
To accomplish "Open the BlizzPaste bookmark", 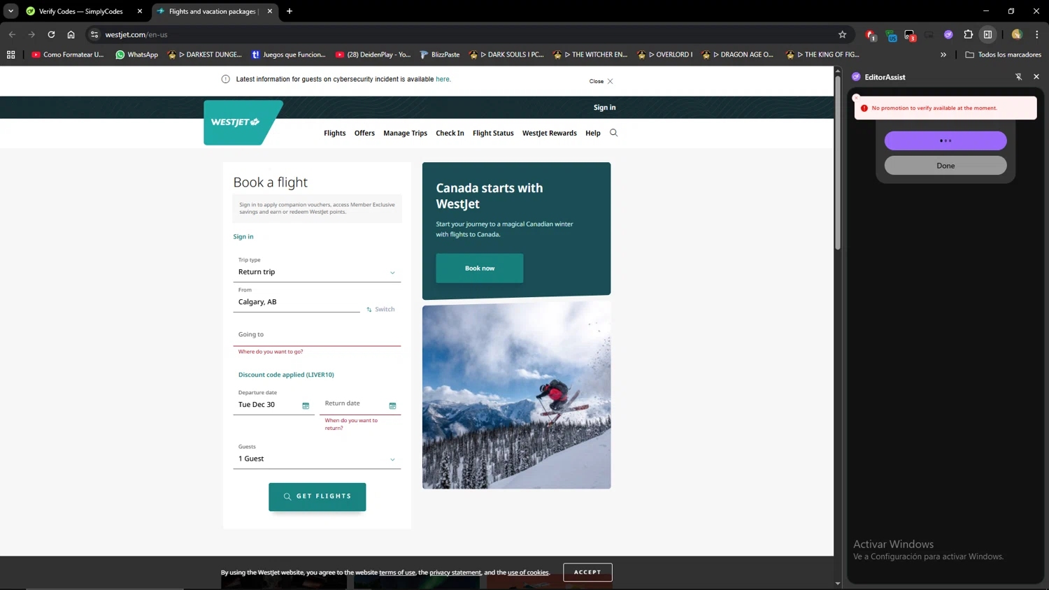I will click(439, 55).
